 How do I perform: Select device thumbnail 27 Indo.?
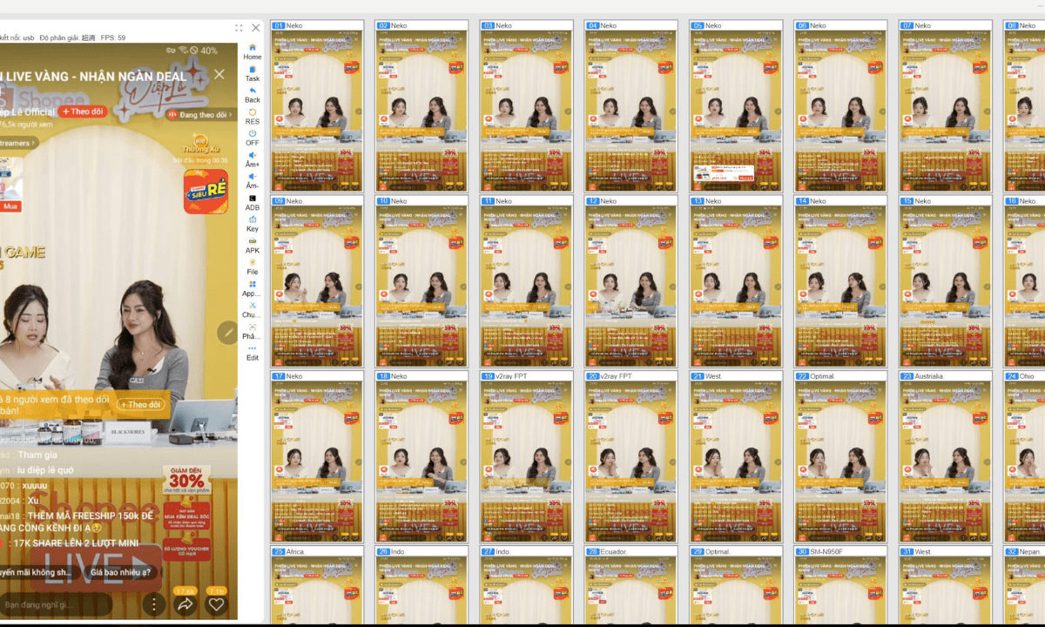(x=526, y=585)
